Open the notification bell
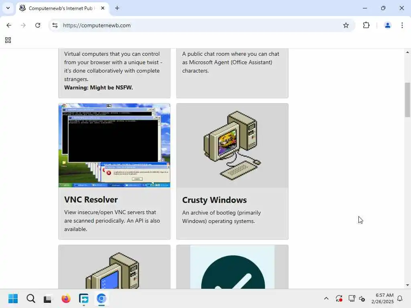Viewport: 411px width, 308px height. click(x=400, y=298)
